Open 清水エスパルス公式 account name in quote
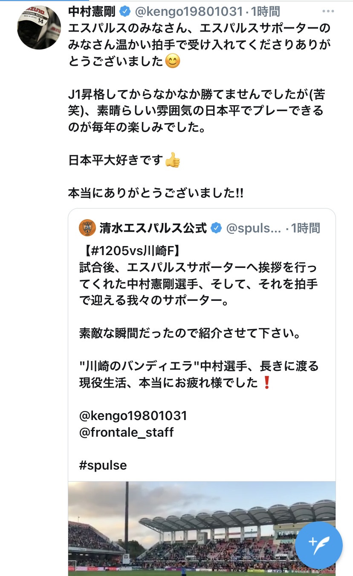Screen dimensions: 353x576 pyautogui.click(x=153, y=228)
